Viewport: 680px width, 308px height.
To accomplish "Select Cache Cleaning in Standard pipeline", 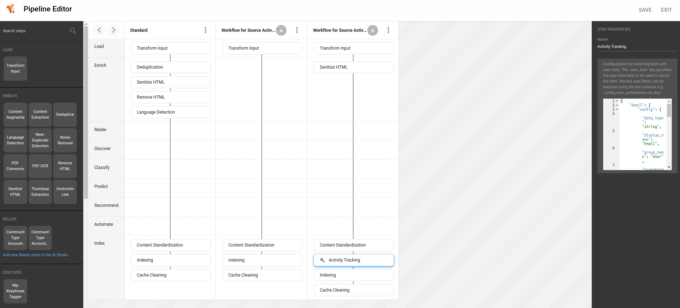I will 171,275.
